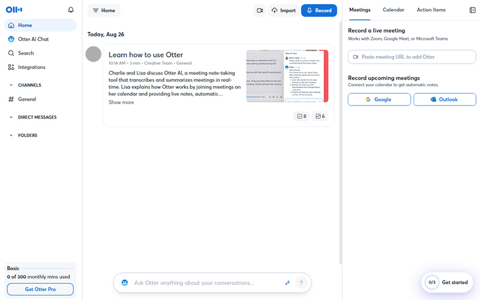The height and width of the screenshot is (300, 480).
Task: Switch to the Calendar tab
Action: [393, 10]
